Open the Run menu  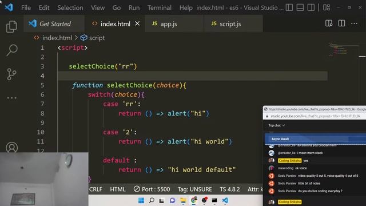click(134, 7)
